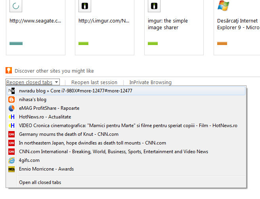The image size is (260, 199).
Task: Click HotNews icon beside VIDEO Cronica entry
Action: coord(11,126)
